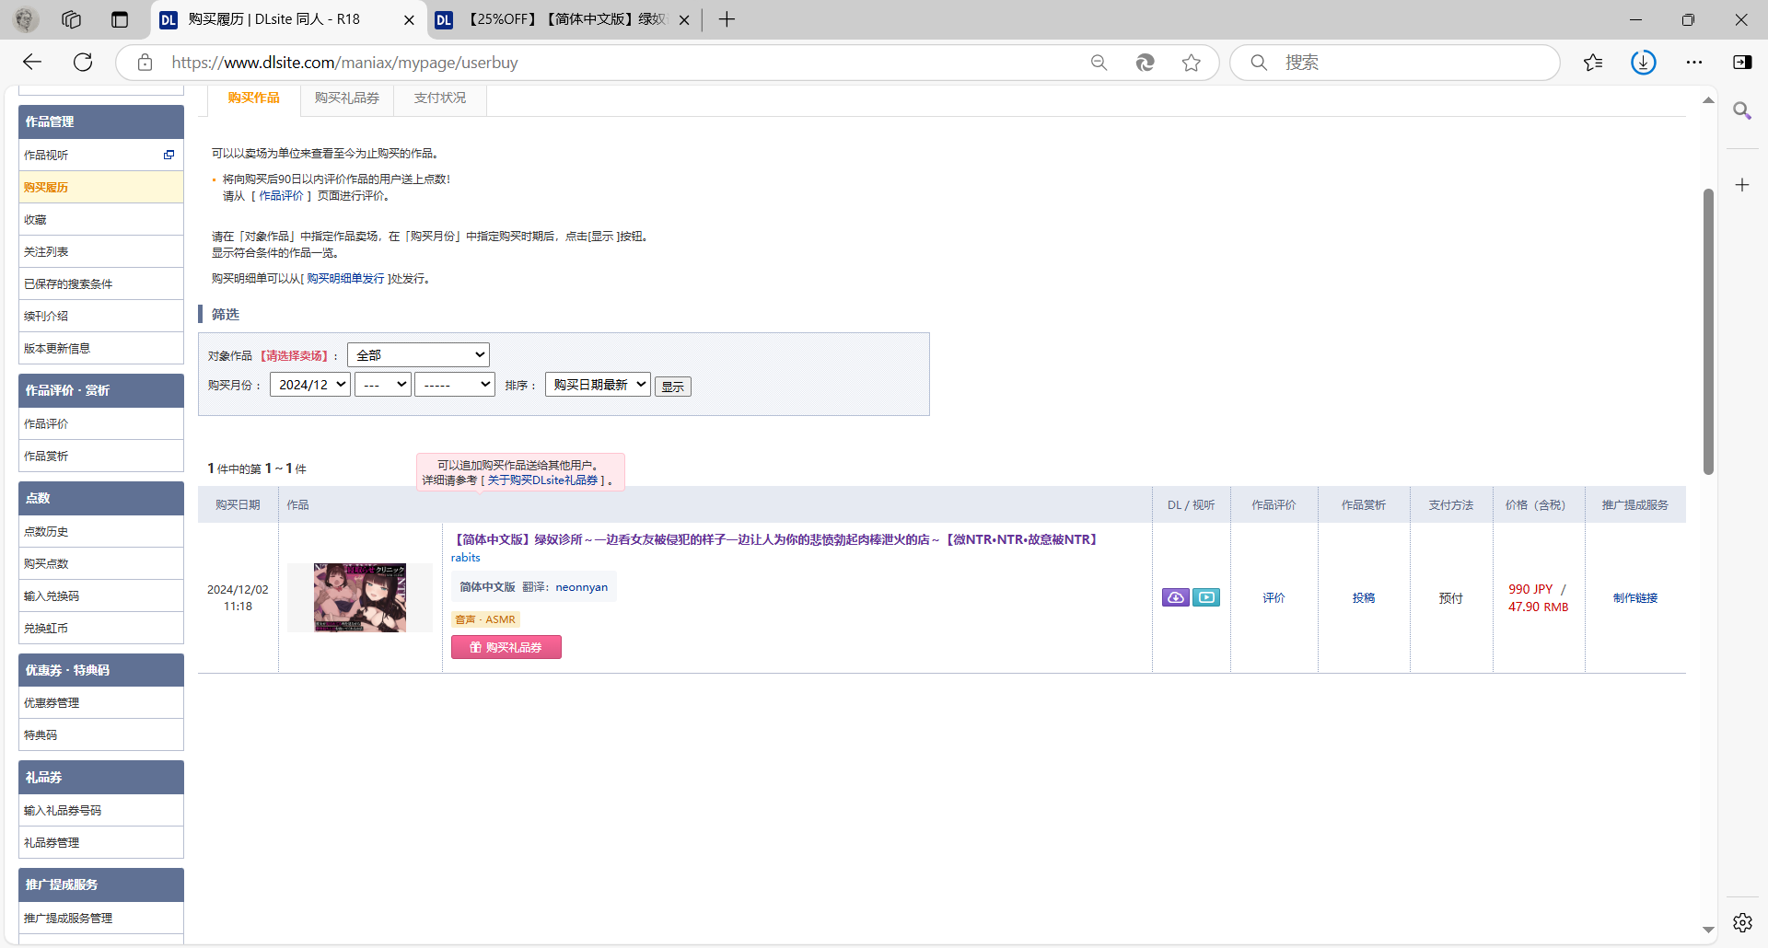Open browser settings and more menu
Viewport: 1768px width, 948px height.
[x=1694, y=63]
